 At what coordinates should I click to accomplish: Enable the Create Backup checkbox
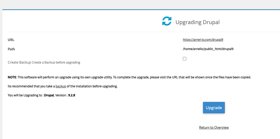pyautogui.click(x=185, y=59)
